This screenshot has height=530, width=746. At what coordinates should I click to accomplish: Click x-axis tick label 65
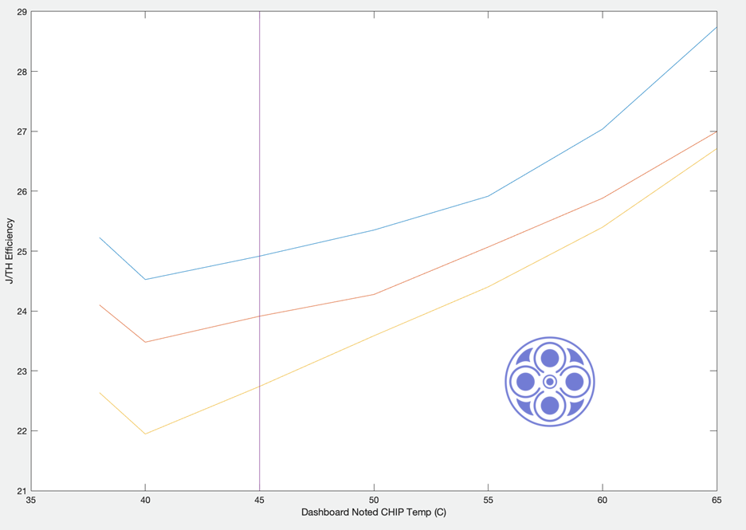pos(717,500)
